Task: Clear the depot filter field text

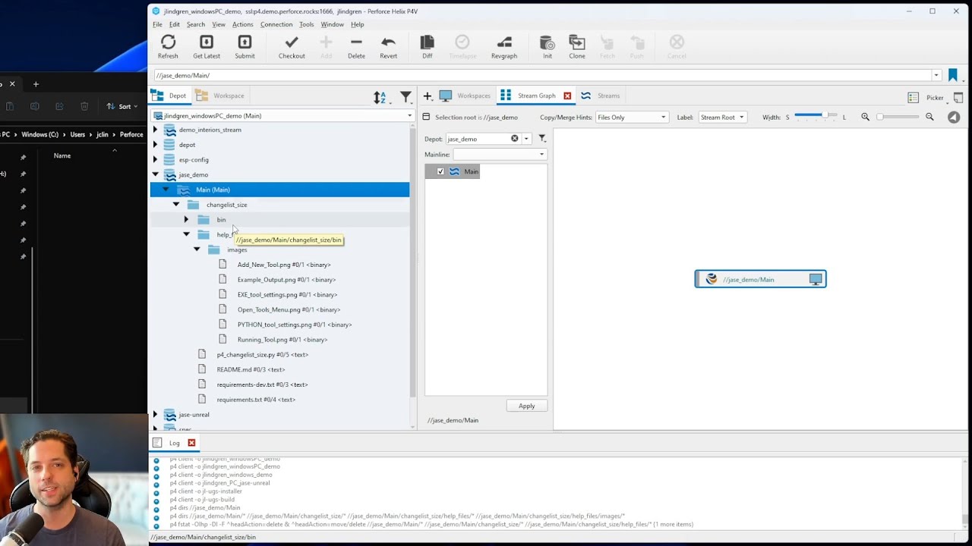Action: tap(514, 139)
